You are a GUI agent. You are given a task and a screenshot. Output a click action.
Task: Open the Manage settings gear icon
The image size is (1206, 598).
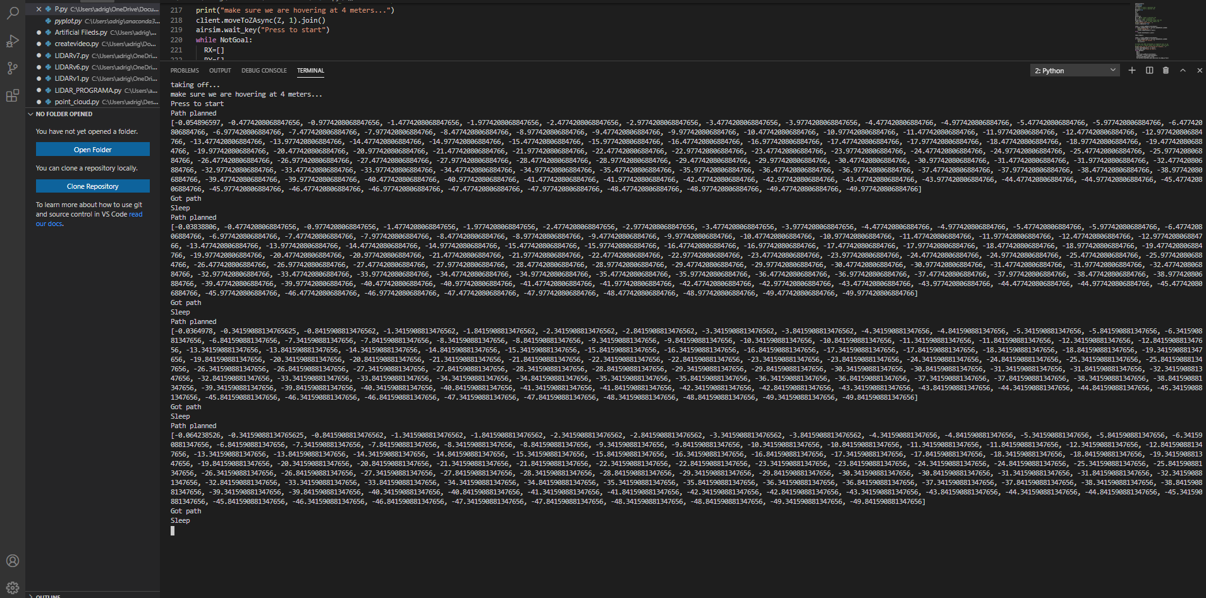(13, 587)
